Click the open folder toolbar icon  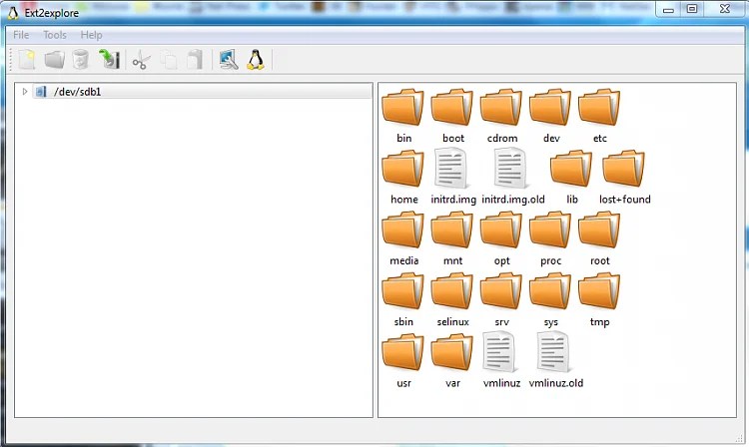tap(55, 60)
